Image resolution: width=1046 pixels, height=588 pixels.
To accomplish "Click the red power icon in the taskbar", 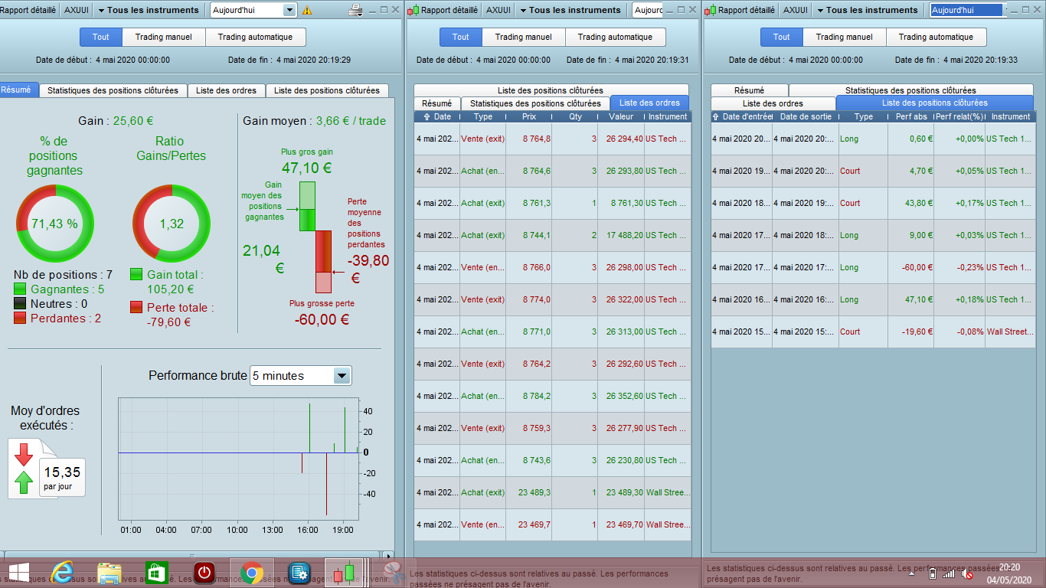I will 204,573.
